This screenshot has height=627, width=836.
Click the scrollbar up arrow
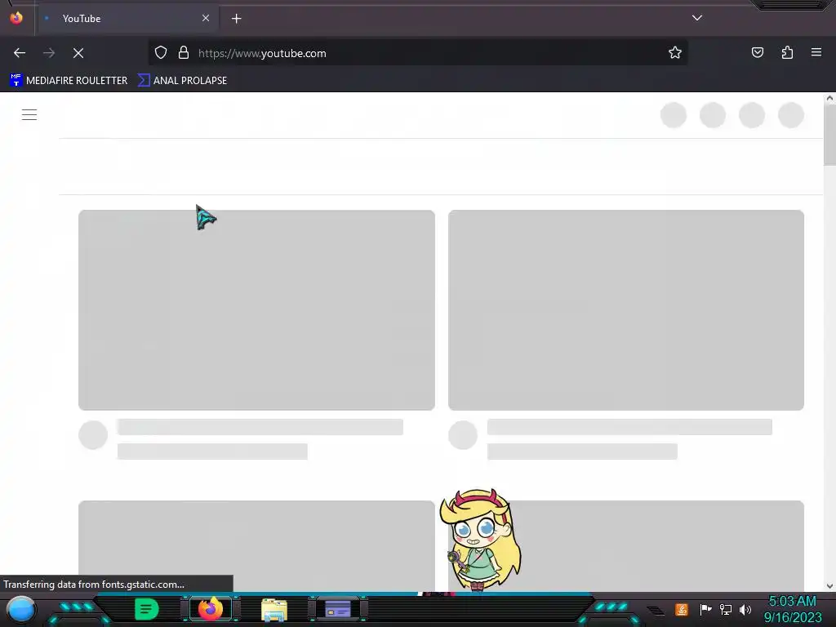tap(829, 99)
